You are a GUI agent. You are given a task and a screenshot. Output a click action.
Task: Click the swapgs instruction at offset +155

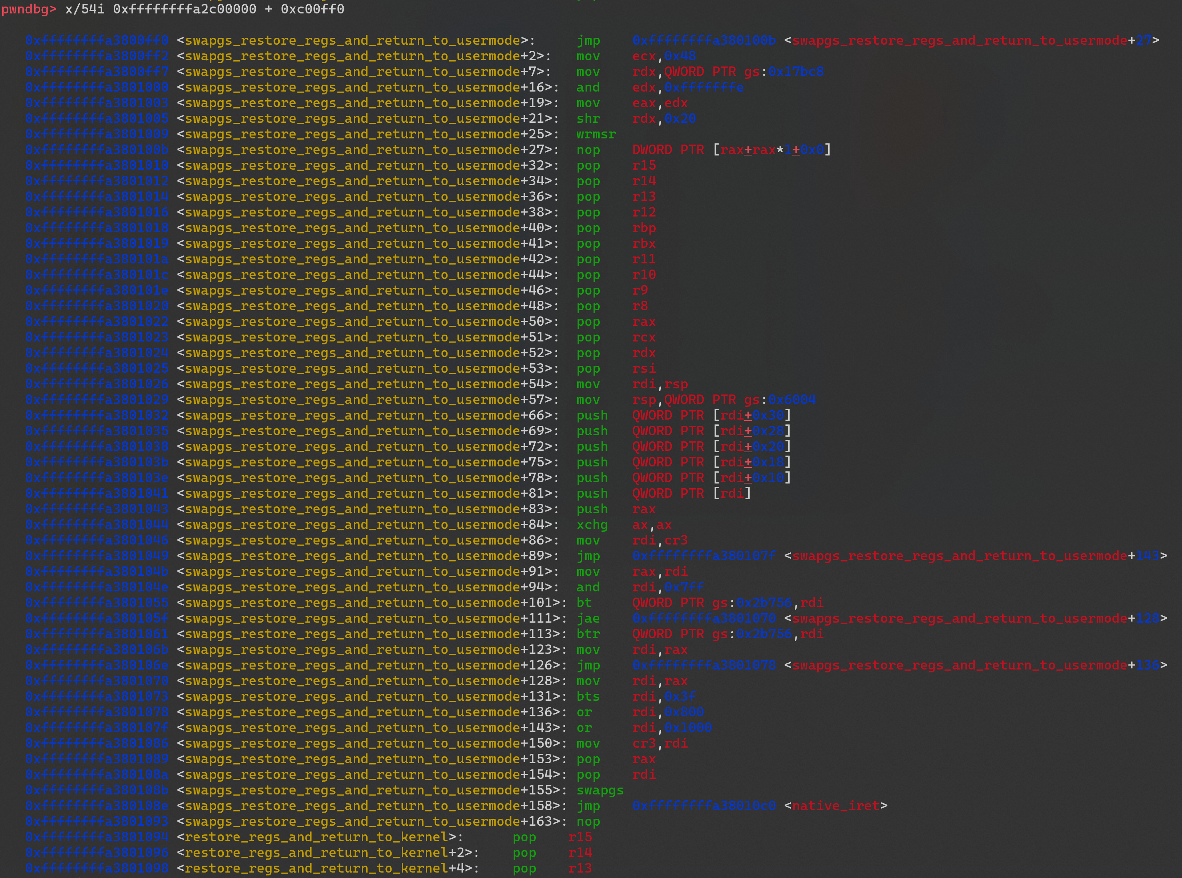point(600,790)
